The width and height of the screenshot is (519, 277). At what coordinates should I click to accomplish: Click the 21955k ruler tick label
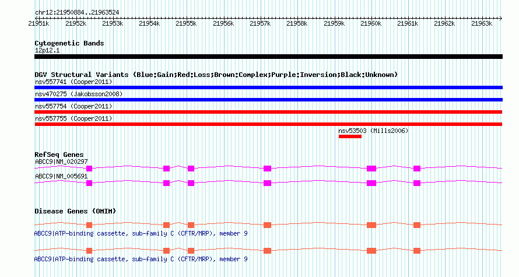coord(186,23)
